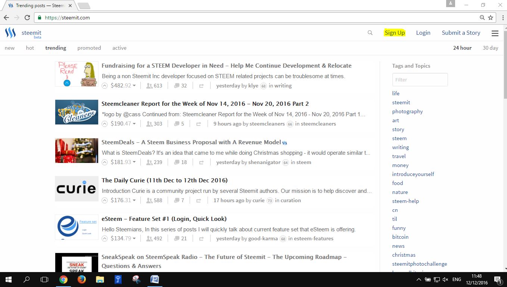Open author klye's profile
Viewport: 507px width, 287px height.
[253, 86]
